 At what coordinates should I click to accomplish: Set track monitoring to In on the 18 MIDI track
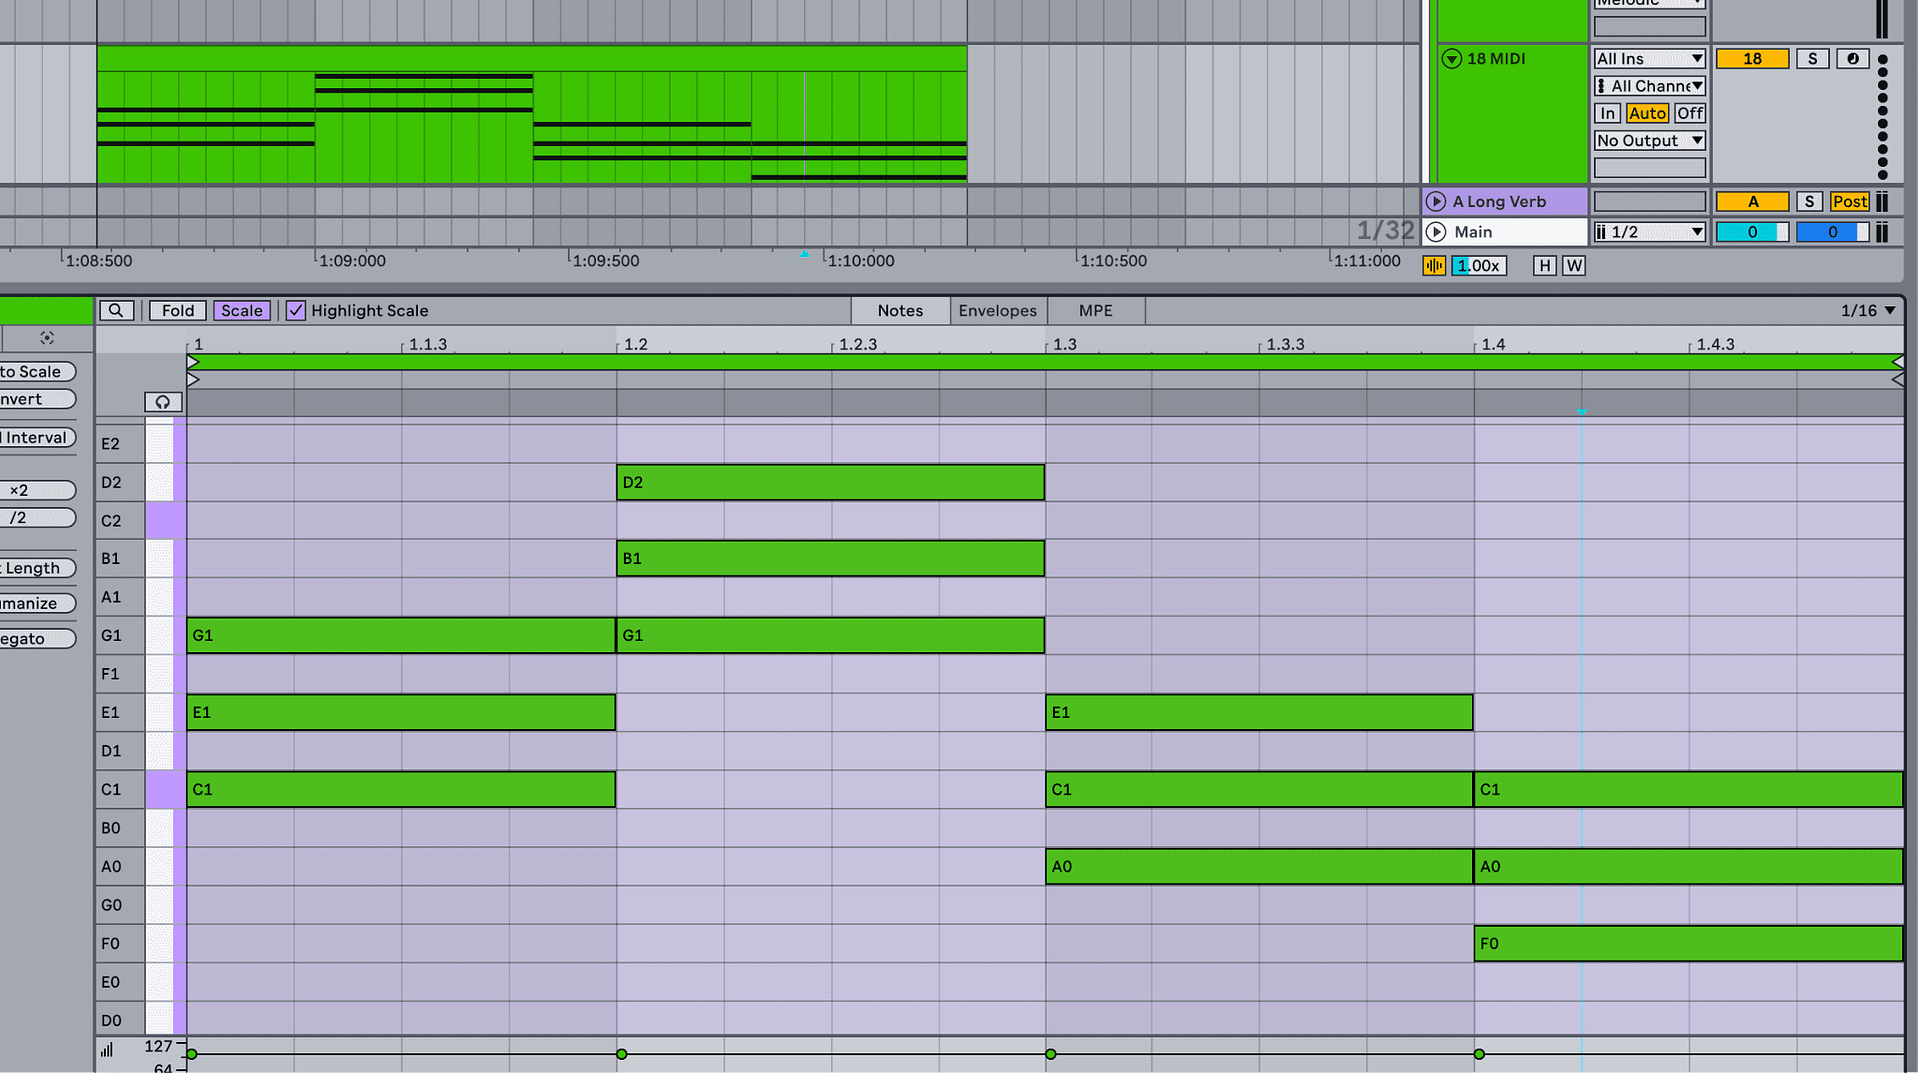coord(1607,113)
